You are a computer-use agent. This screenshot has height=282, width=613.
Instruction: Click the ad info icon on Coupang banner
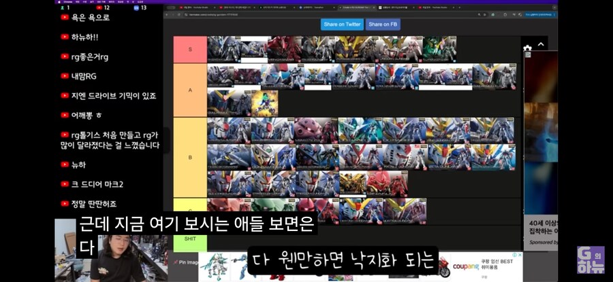coord(516,255)
